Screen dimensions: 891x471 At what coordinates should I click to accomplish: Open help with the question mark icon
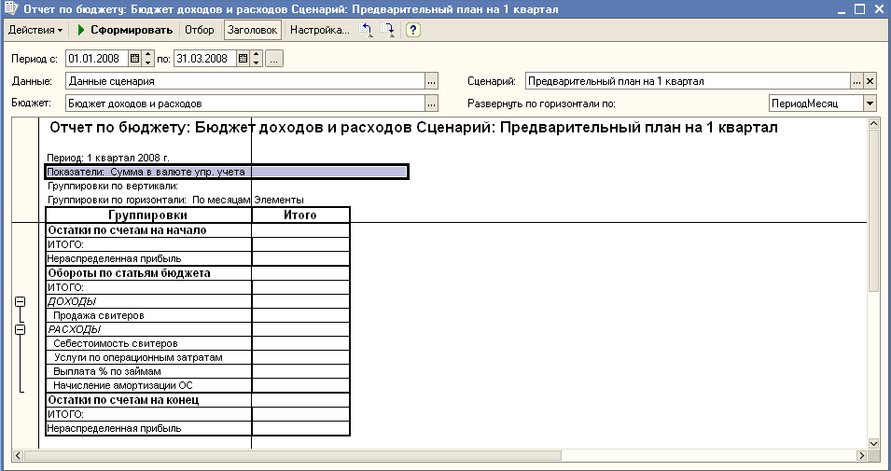pyautogui.click(x=413, y=30)
